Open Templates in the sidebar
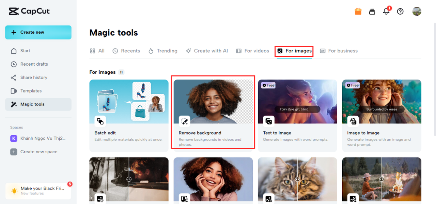 click(x=38, y=91)
